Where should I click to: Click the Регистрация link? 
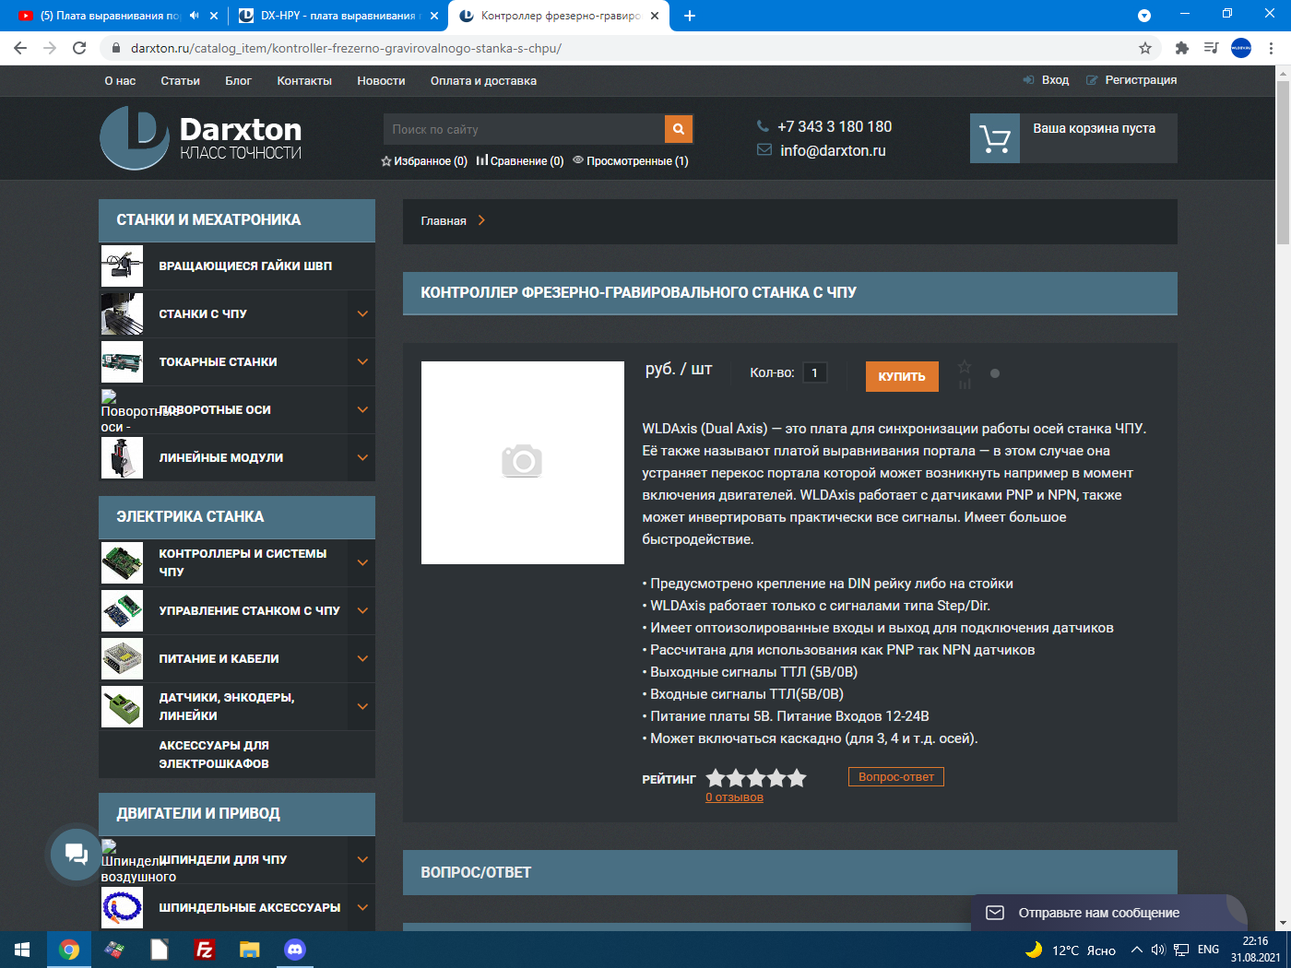point(1141,80)
